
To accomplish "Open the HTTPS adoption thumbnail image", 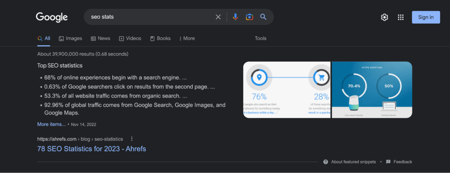I will click(372, 90).
